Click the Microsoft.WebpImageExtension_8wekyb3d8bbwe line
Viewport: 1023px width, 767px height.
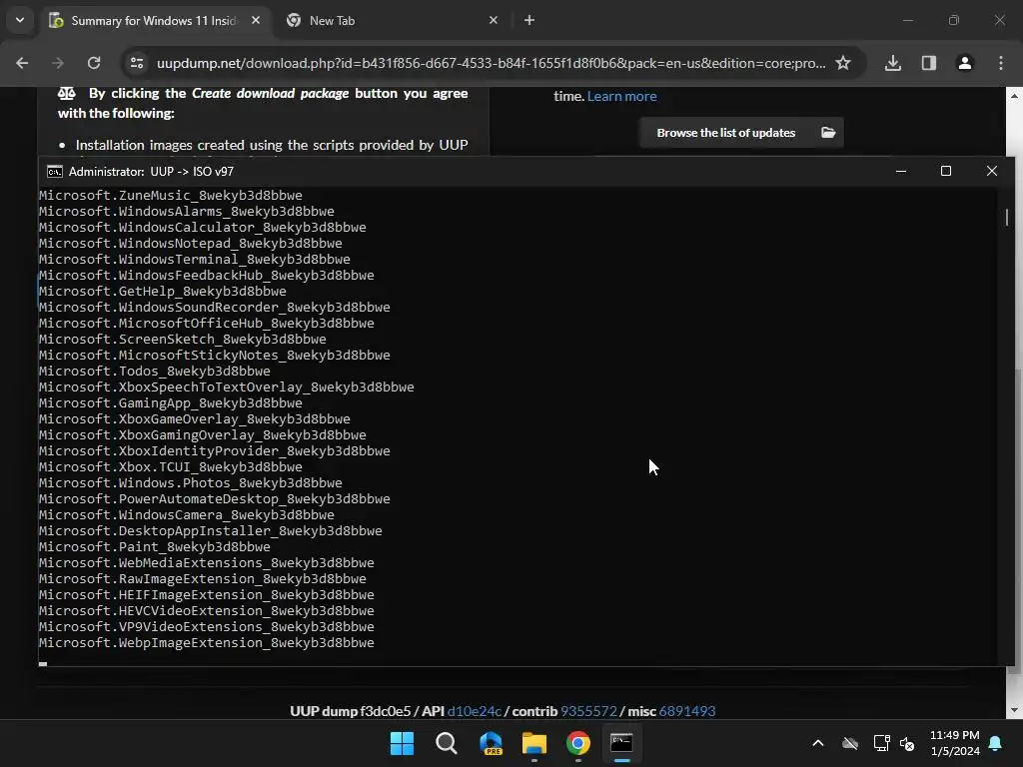[206, 643]
